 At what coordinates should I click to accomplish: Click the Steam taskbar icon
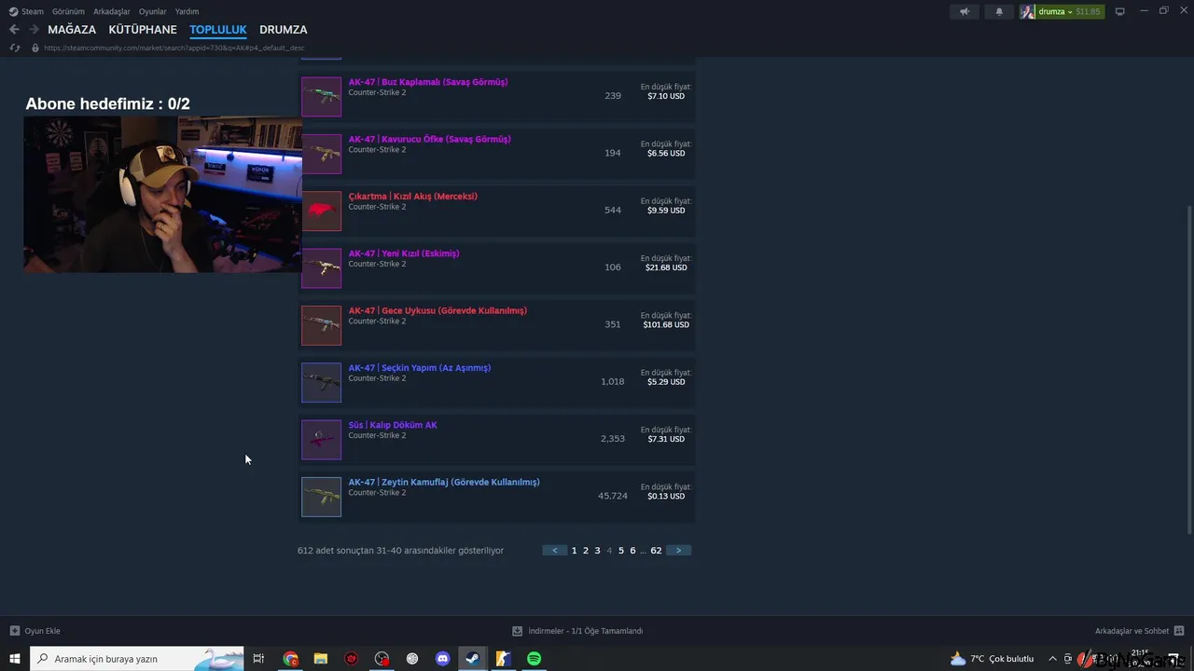[x=473, y=659]
